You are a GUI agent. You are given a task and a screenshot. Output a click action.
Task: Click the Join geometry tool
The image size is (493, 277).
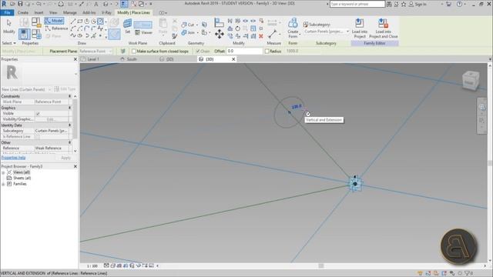tap(188, 32)
